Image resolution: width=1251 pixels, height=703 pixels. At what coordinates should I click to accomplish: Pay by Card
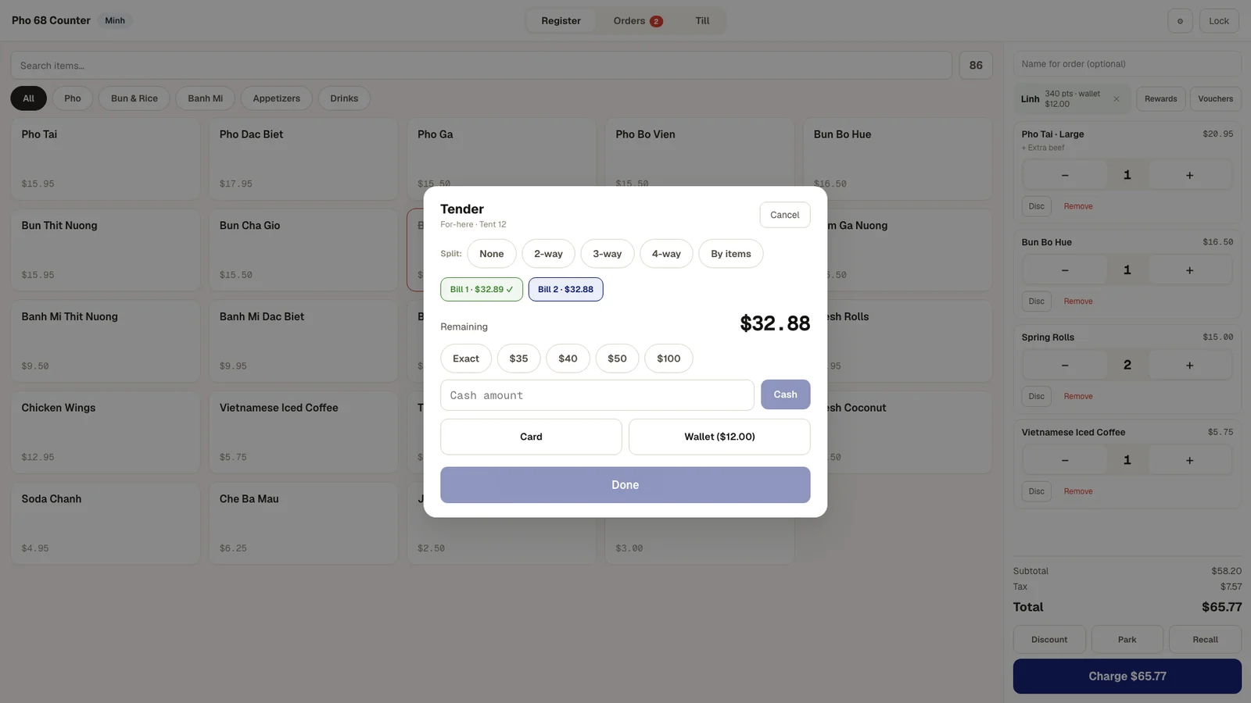tap(531, 437)
